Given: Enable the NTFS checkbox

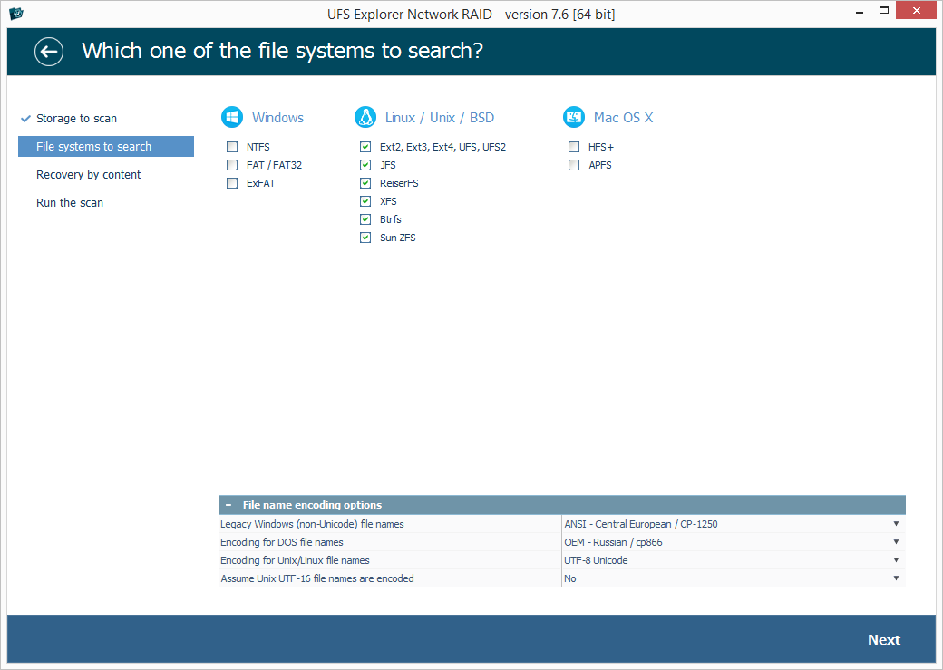Looking at the screenshot, I should (x=233, y=147).
